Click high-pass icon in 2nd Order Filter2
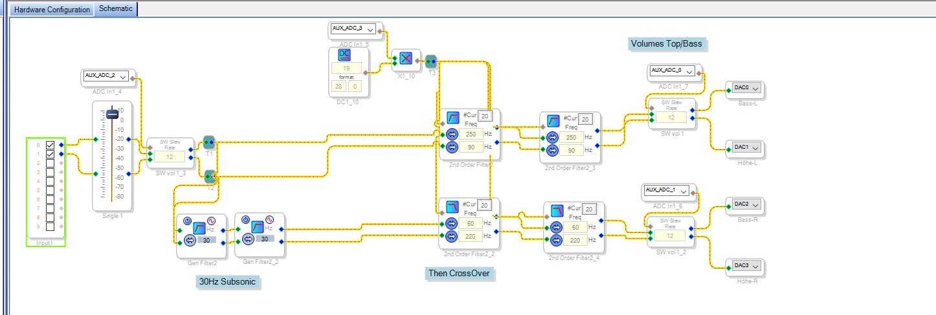This screenshot has height=315, width=936. 453,118
